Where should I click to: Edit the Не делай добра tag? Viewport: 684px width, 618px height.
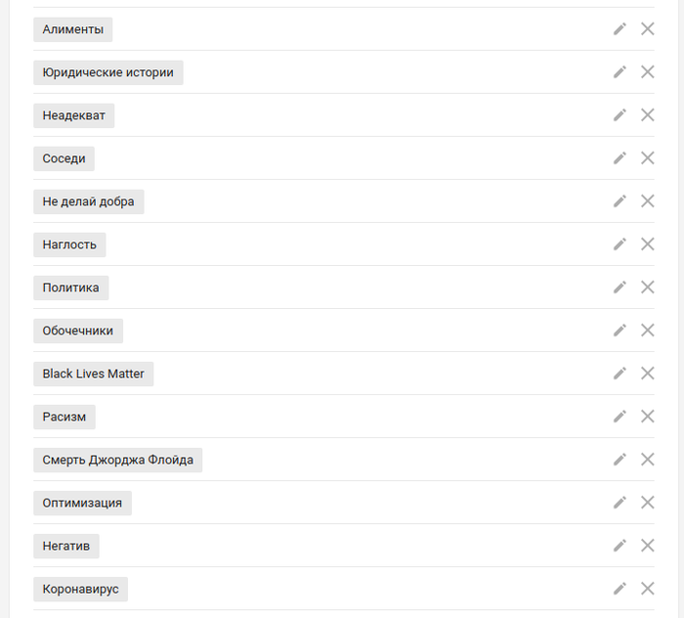(x=620, y=201)
